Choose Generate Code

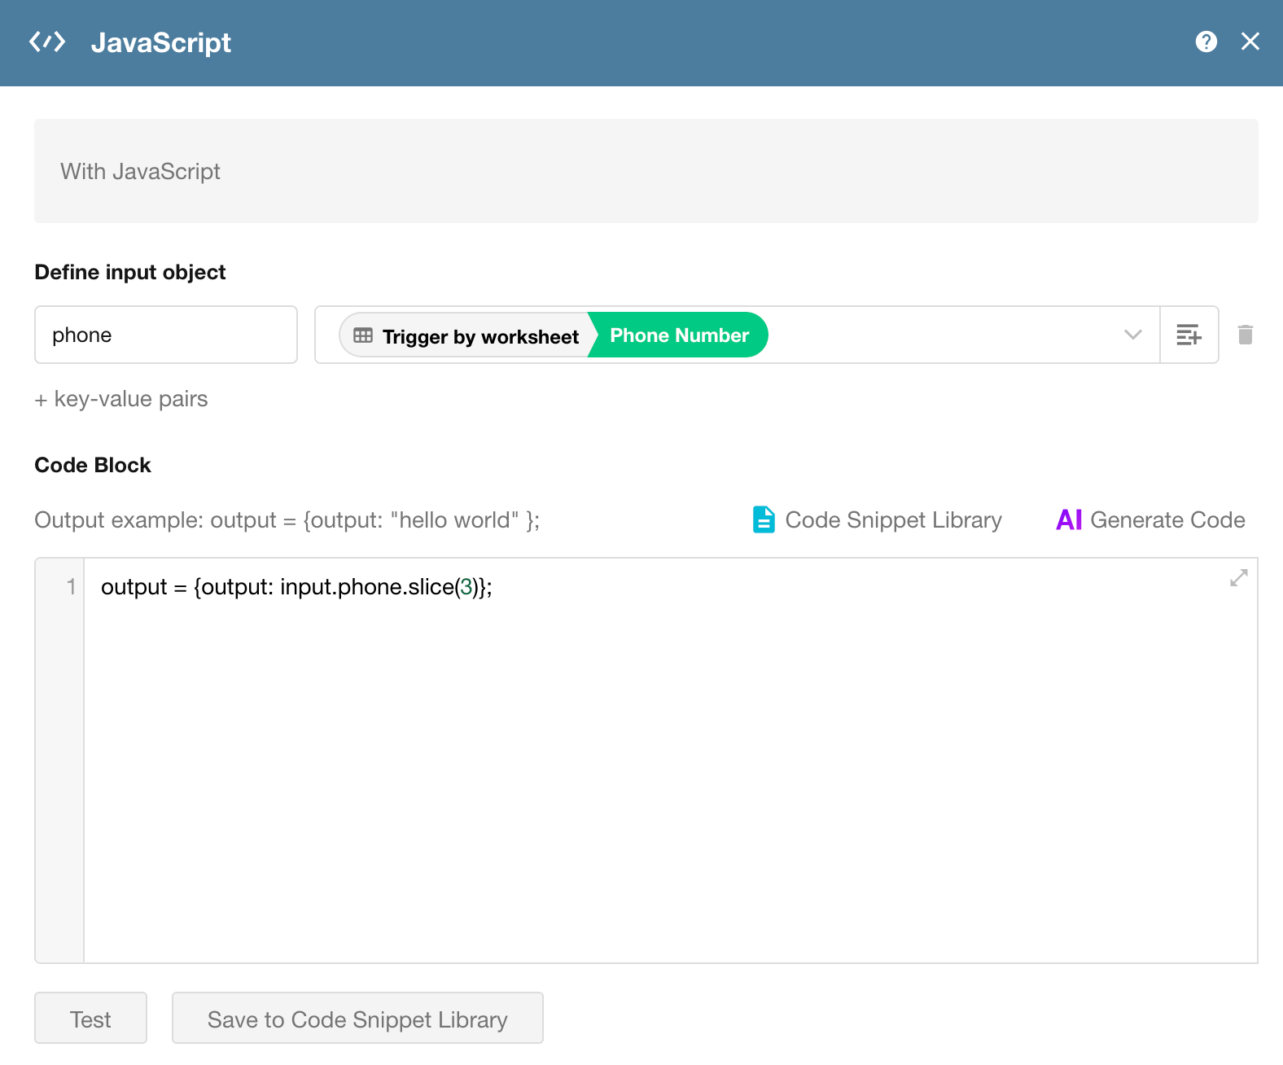1167,519
